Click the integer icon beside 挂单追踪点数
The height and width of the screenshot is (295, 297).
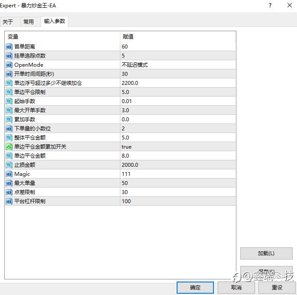point(9,56)
